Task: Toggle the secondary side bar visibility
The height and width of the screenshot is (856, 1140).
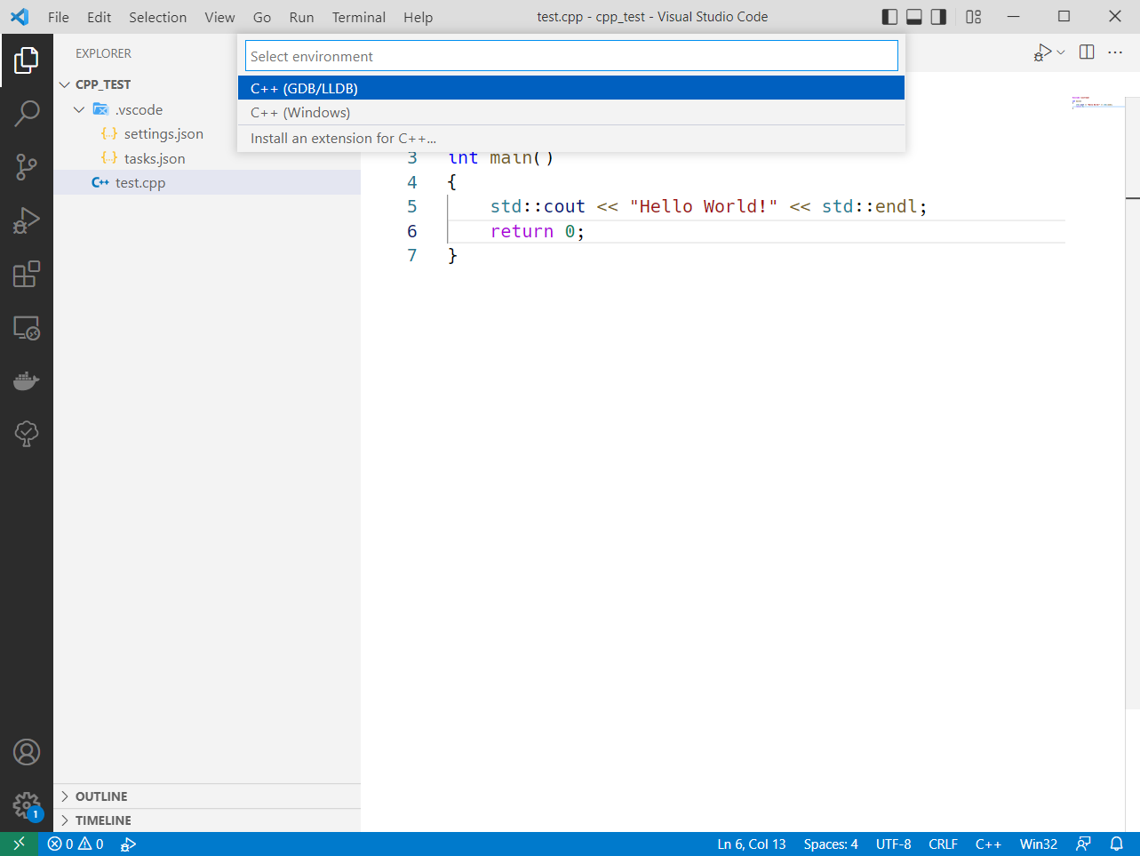Action: (x=938, y=17)
